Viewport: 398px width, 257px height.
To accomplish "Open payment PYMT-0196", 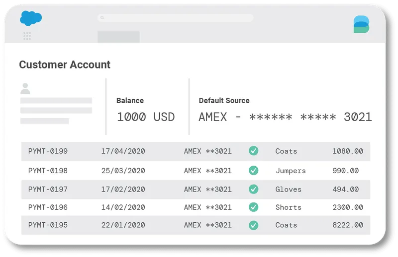I will click(48, 207).
